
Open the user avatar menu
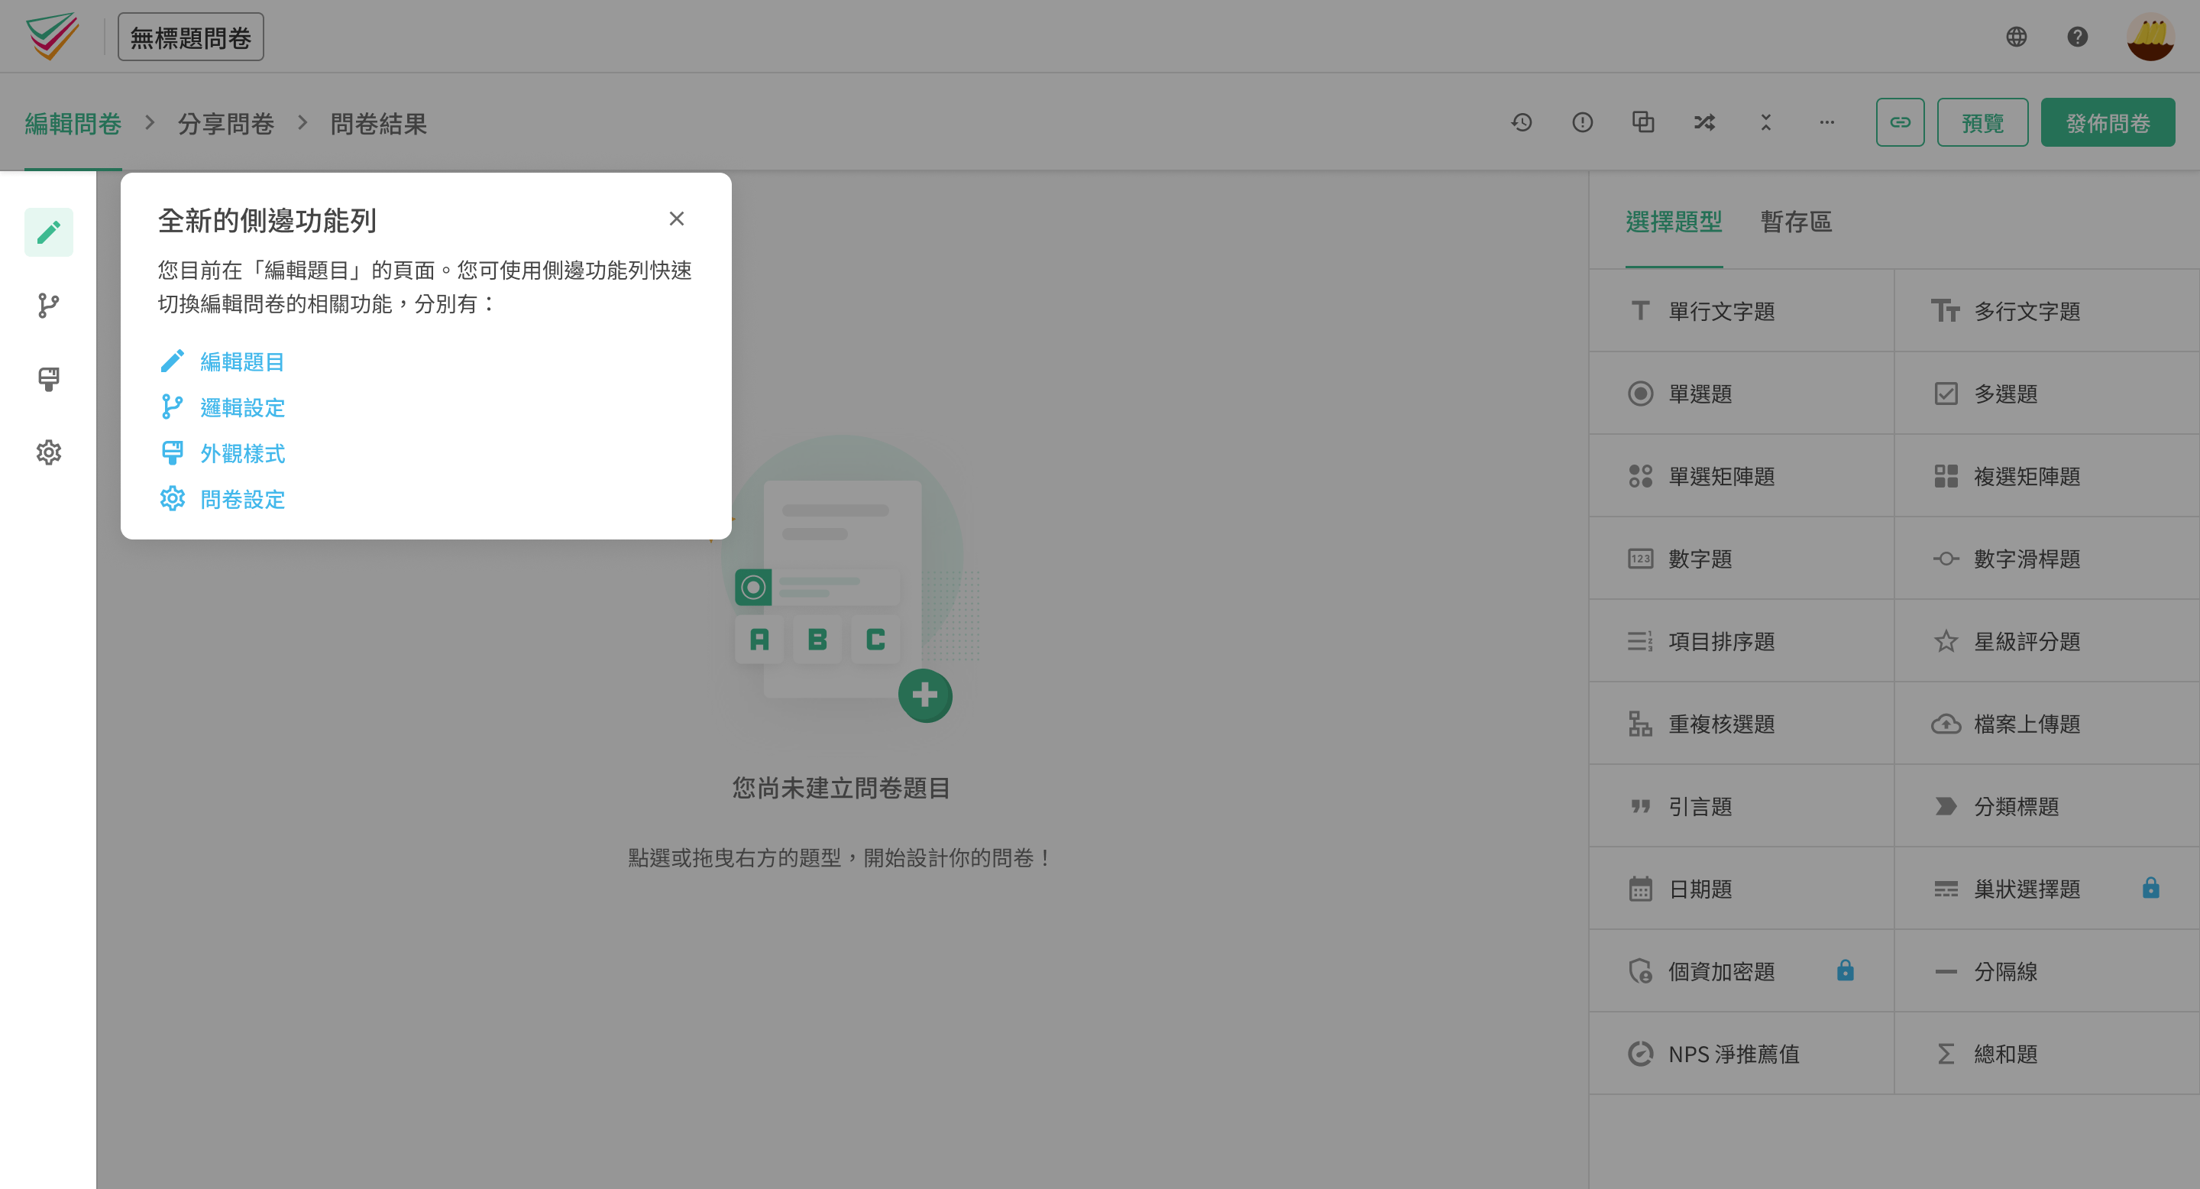[2150, 37]
